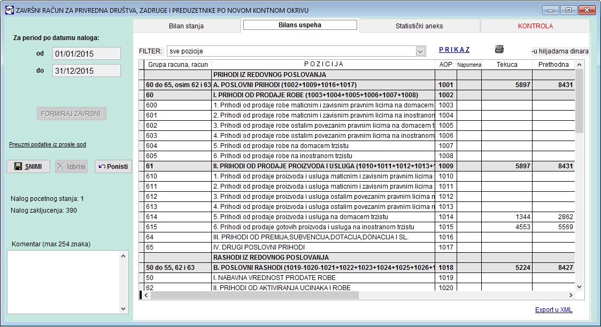Click '50 do 55, 62 i 63' account group cell
Viewport: 601px width, 327px height.
pos(178,268)
